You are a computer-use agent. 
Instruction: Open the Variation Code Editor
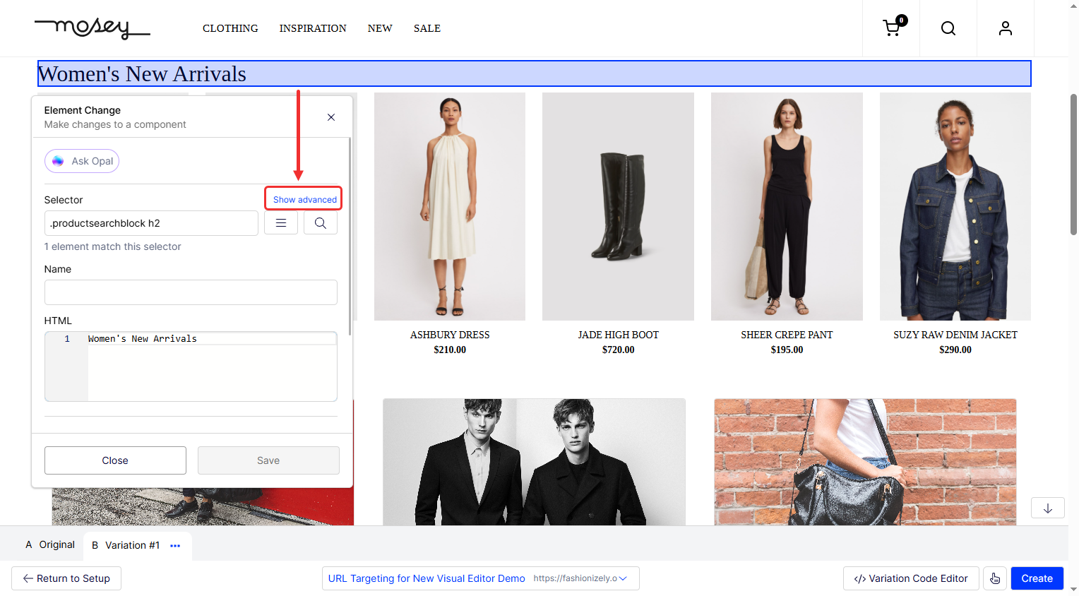click(910, 578)
